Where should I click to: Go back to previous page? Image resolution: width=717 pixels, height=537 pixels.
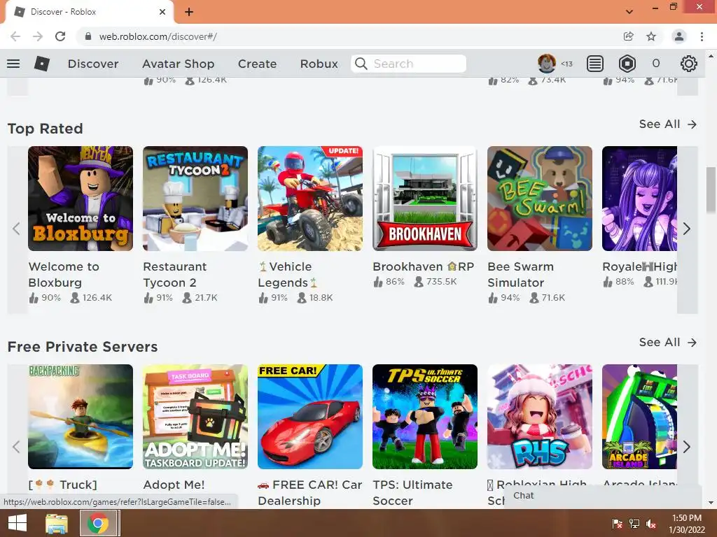click(15, 36)
